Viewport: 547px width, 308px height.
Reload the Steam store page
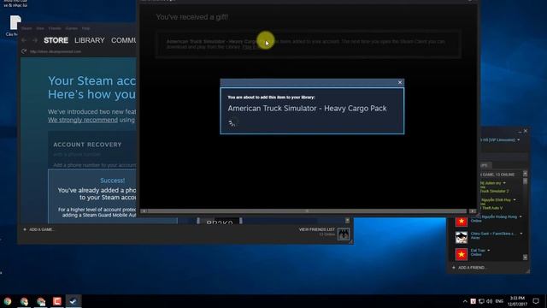click(24, 51)
